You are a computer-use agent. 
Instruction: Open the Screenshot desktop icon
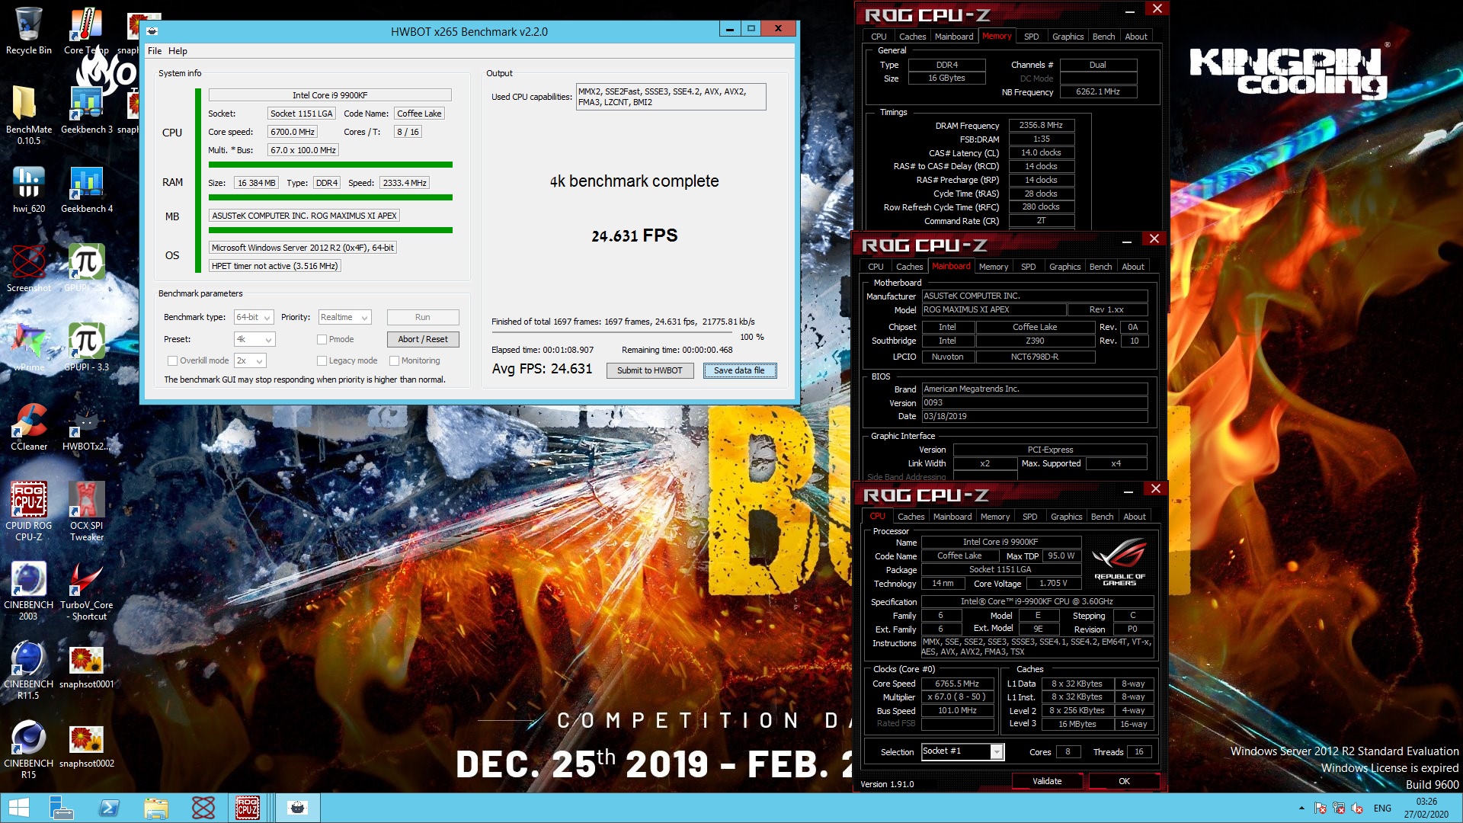[x=28, y=268]
